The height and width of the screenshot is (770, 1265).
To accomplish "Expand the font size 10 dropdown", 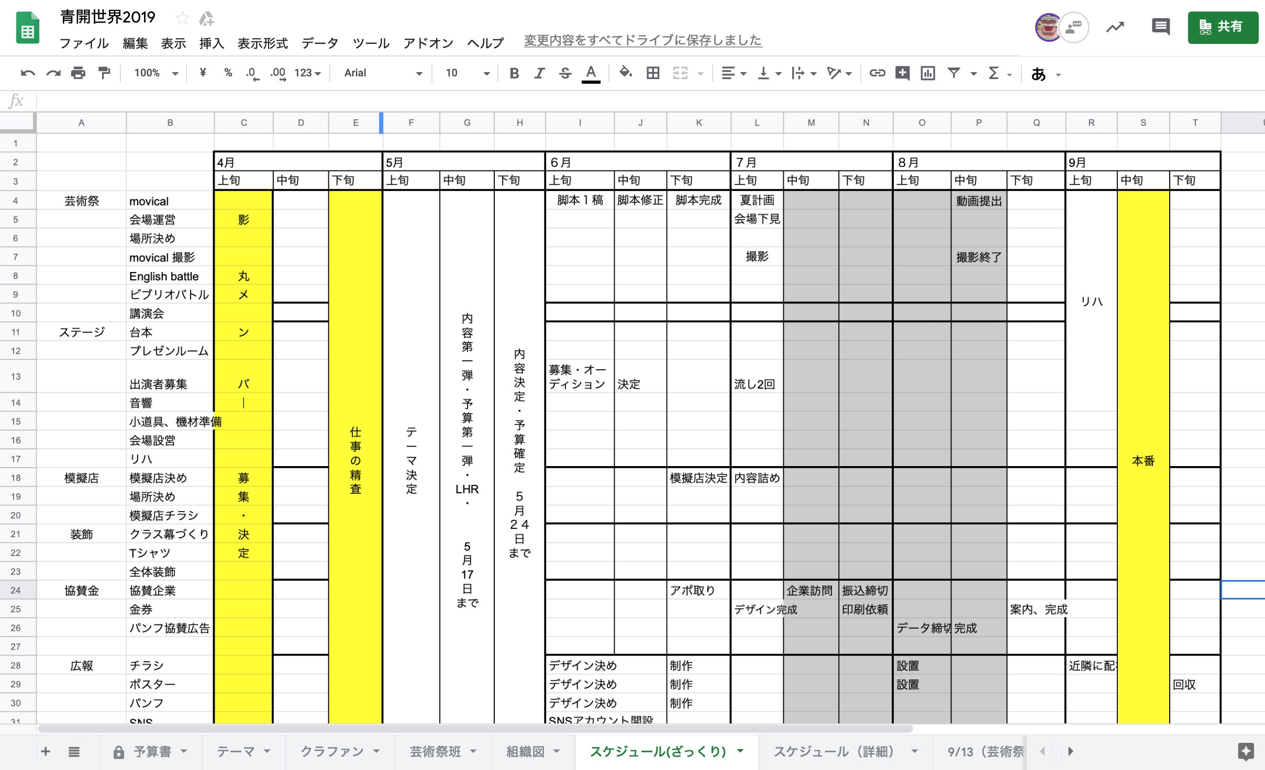I will point(467,73).
